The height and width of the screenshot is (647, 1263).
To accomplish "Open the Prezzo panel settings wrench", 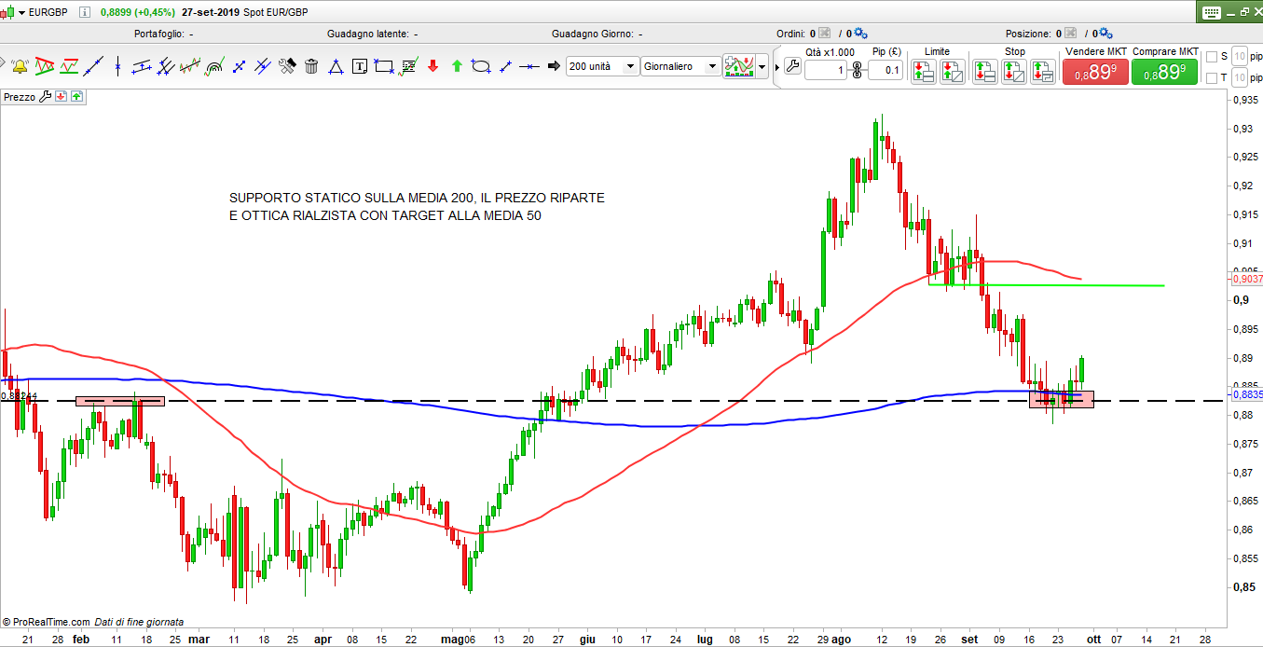I will (44, 96).
